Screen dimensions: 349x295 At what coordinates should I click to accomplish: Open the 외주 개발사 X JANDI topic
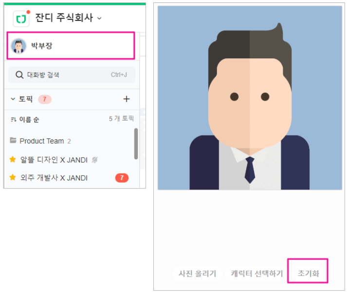tap(54, 178)
